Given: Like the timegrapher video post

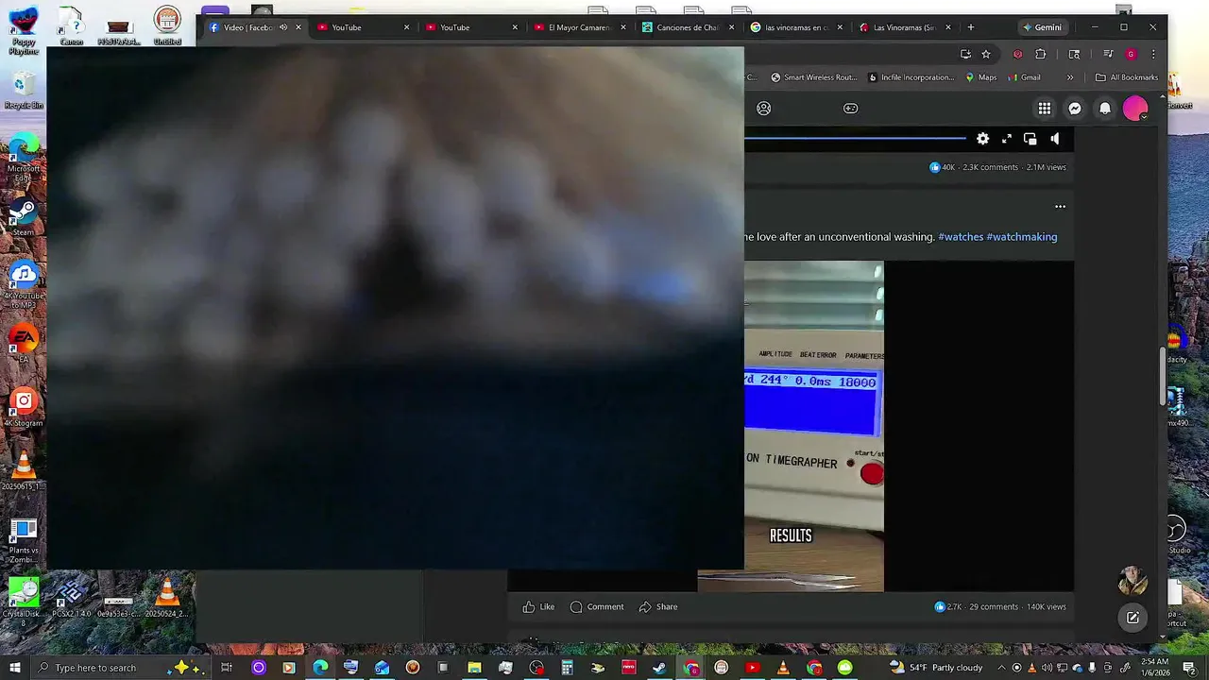Looking at the screenshot, I should [539, 607].
